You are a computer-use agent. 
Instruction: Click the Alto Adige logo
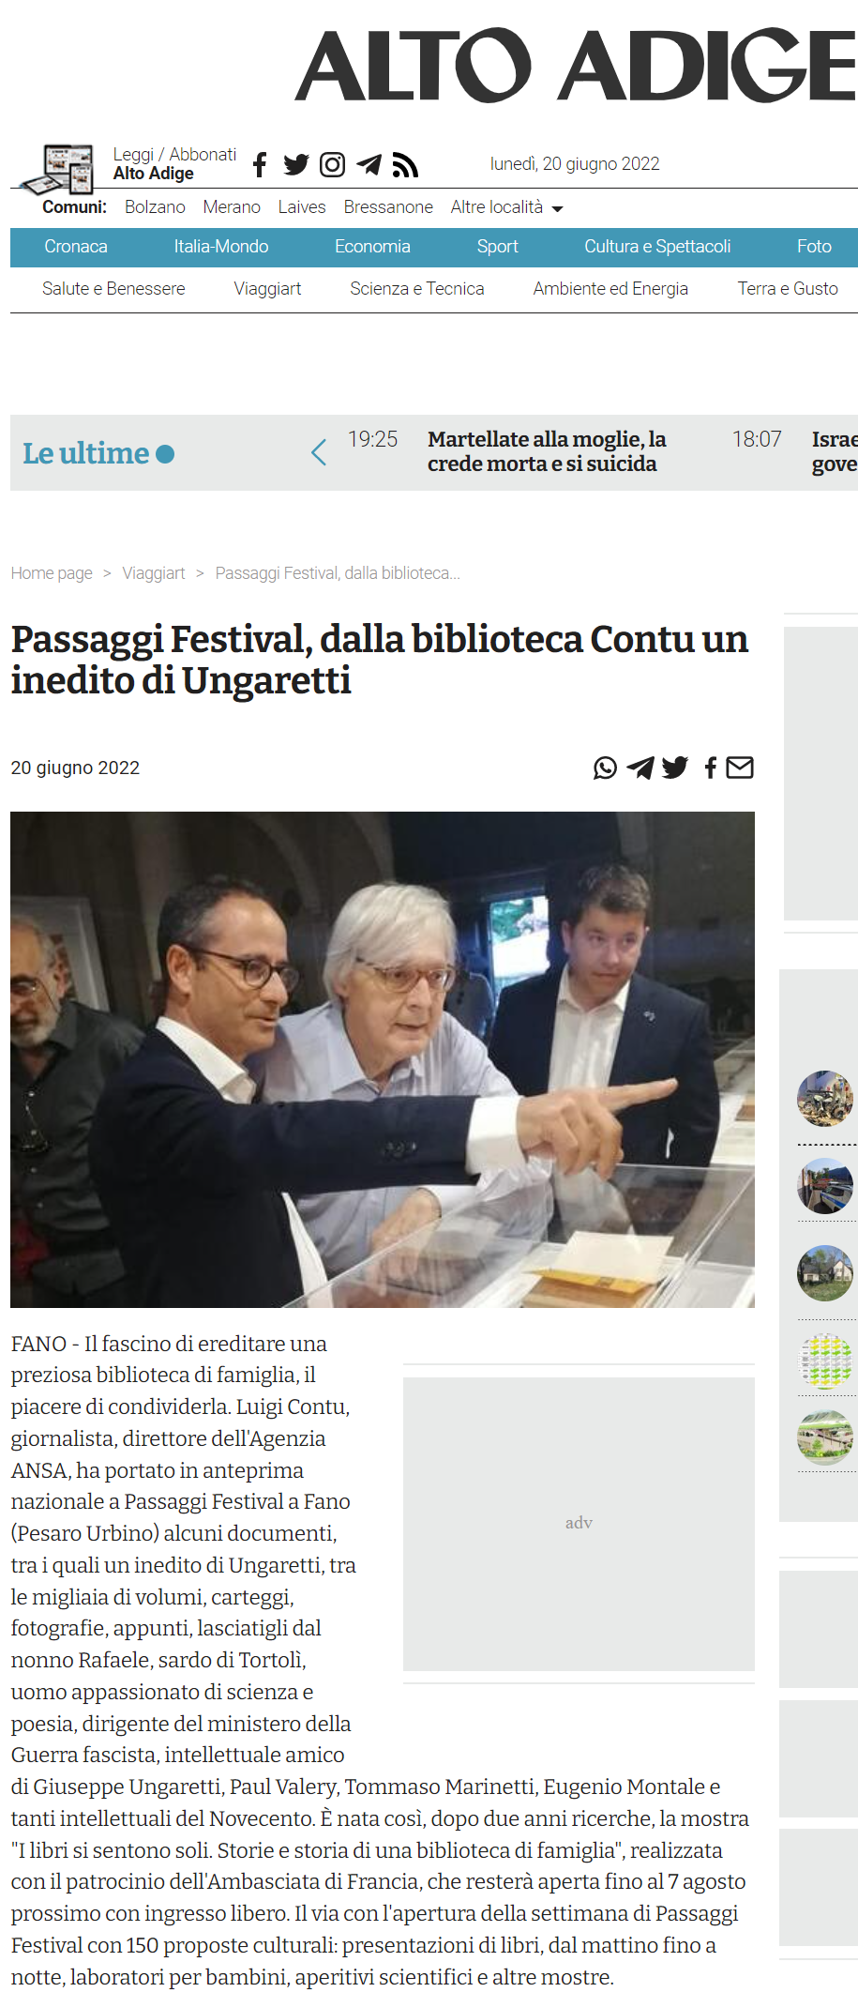[576, 65]
